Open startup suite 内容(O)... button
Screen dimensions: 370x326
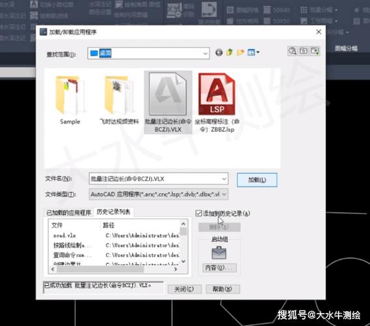(x=219, y=268)
